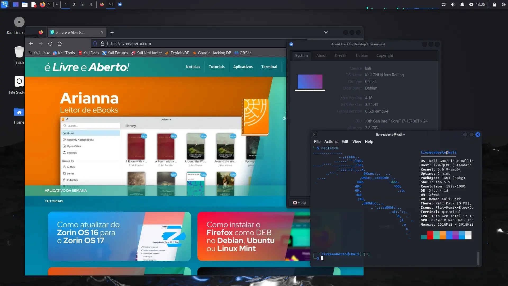Open the Tutoriais link on the site

click(217, 67)
